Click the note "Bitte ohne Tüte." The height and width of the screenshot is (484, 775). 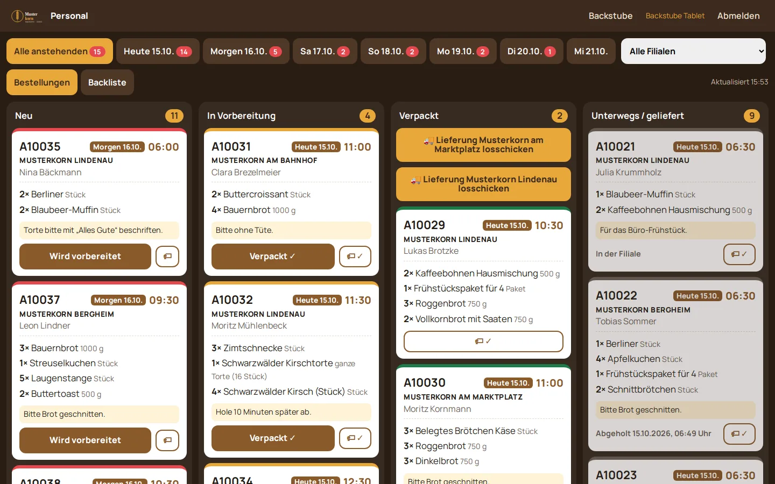291,230
